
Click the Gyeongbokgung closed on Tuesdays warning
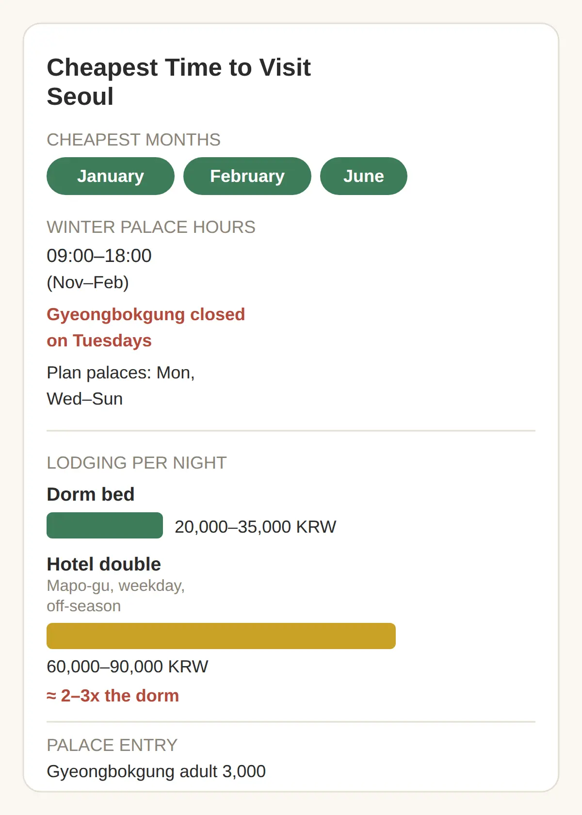(x=145, y=327)
